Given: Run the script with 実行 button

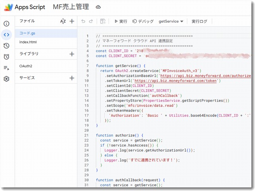Looking at the screenshot, I should [121, 21].
